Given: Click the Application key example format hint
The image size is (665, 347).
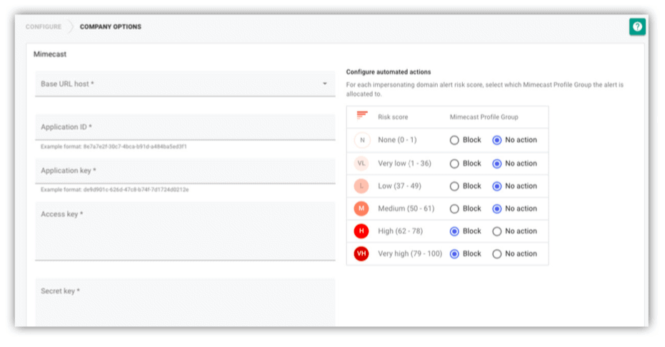Looking at the screenshot, I should [x=114, y=190].
